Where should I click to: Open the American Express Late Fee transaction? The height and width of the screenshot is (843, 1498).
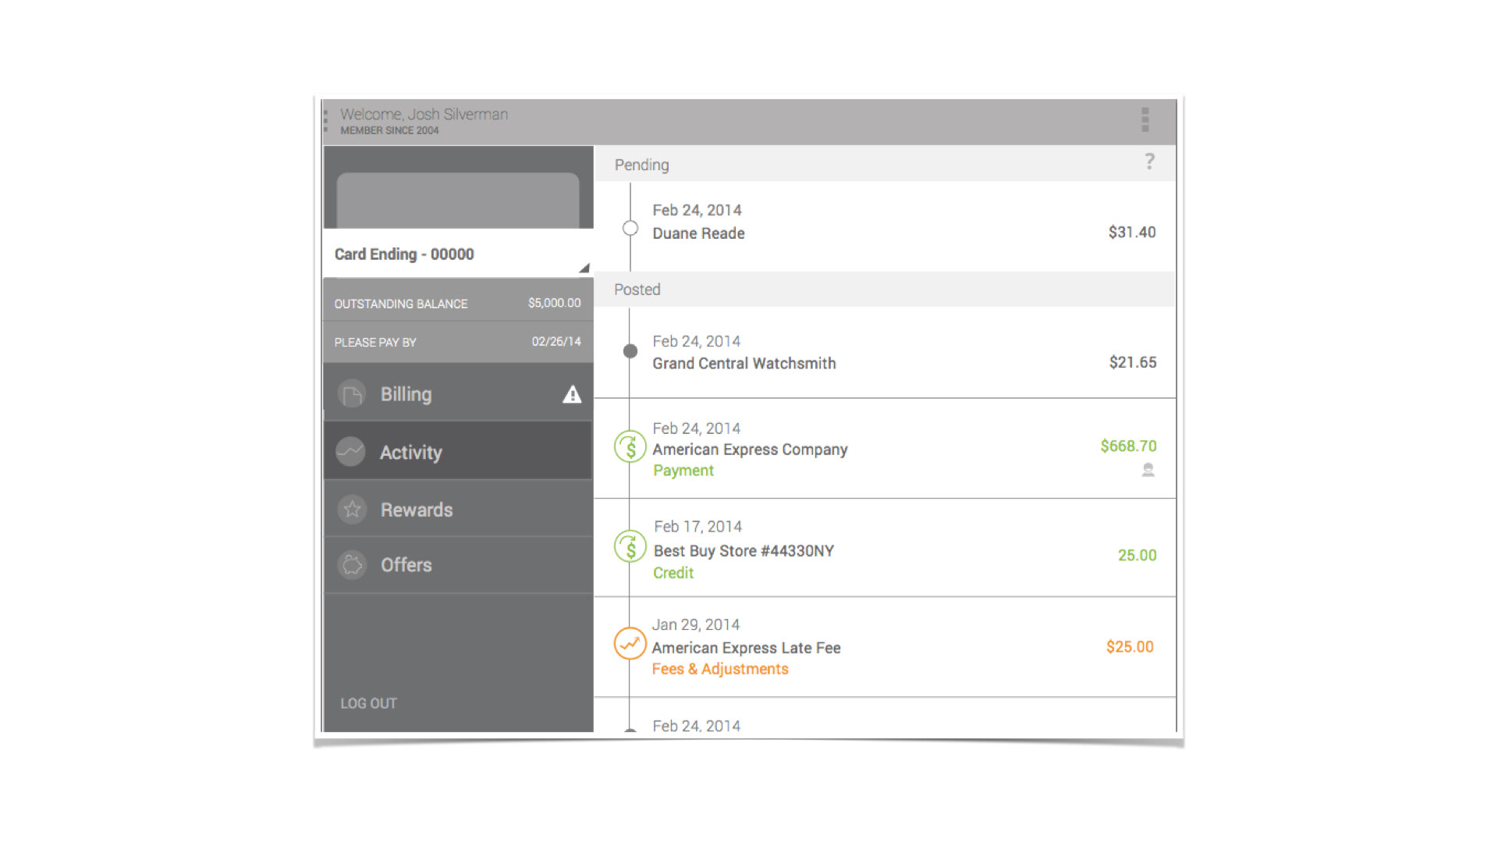(x=885, y=646)
